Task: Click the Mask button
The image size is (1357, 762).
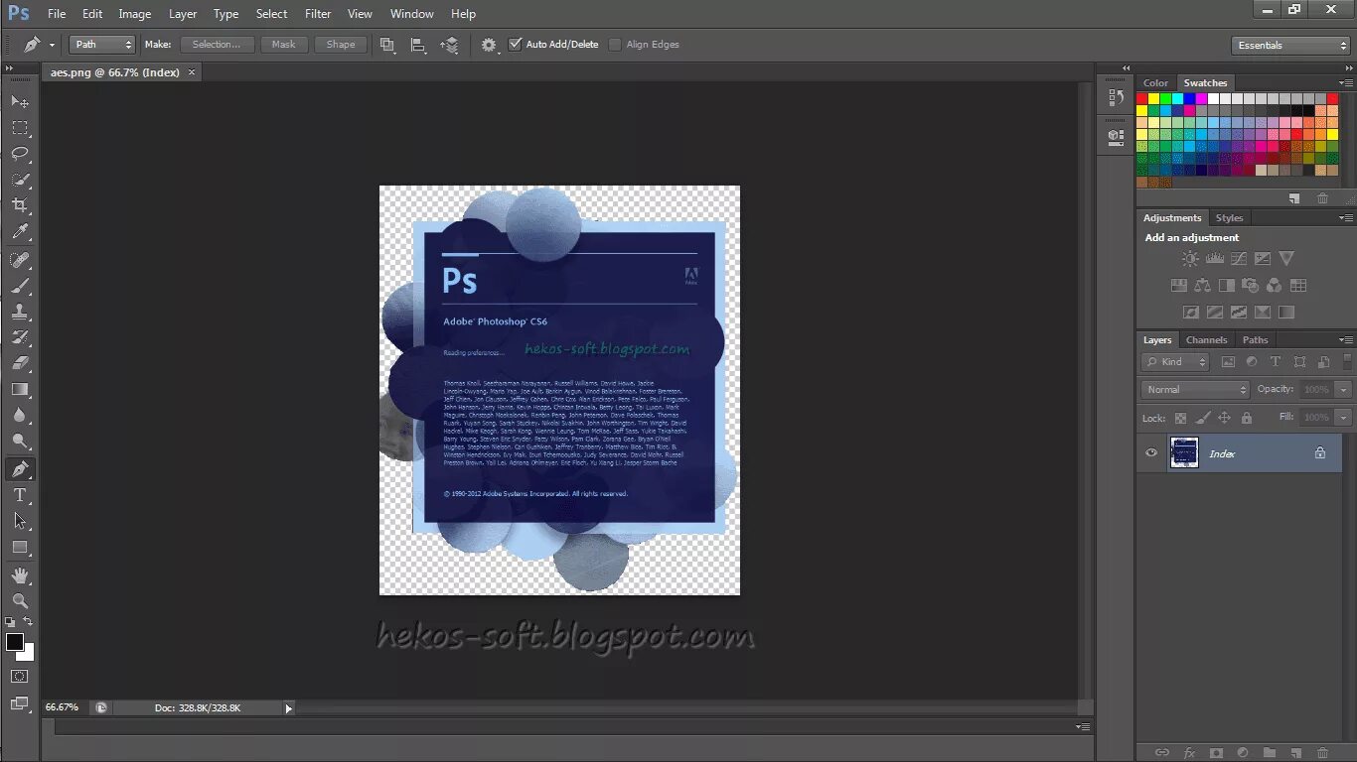Action: [284, 44]
